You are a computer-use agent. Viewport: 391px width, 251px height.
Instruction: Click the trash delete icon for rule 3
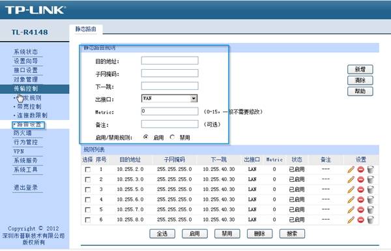pos(371,190)
